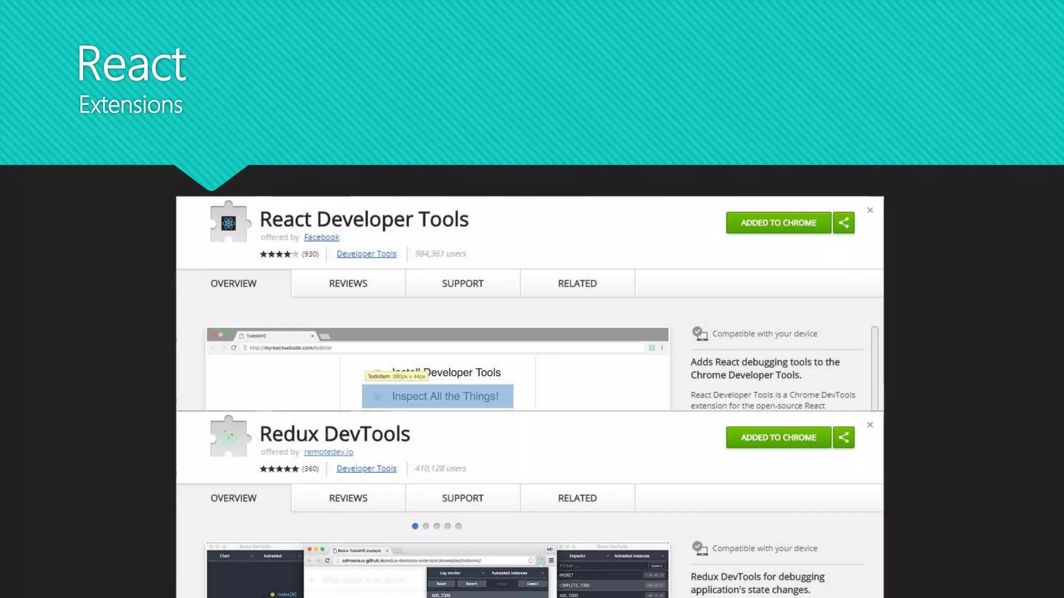This screenshot has width=1064, height=598.
Task: Open the remotedev.io publisher link
Action: pos(328,452)
